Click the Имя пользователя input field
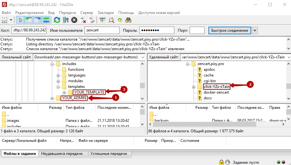The image size is (291, 165). click(x=102, y=30)
